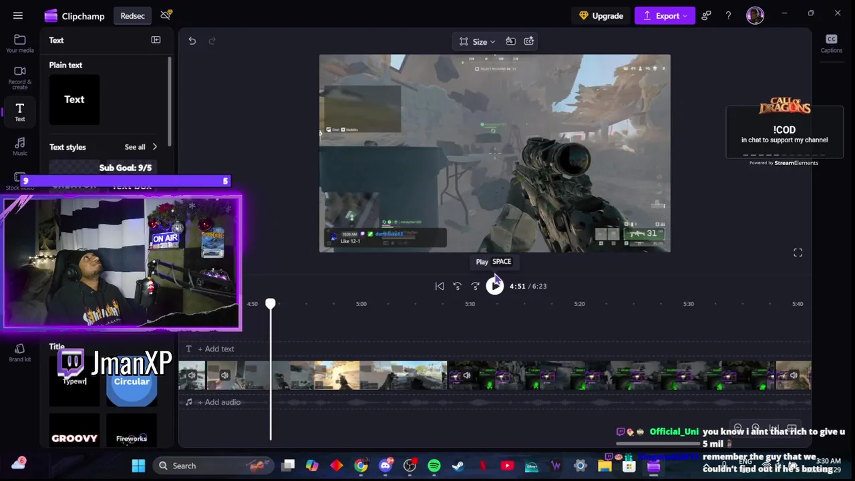The height and width of the screenshot is (481, 855).
Task: Open the Record & create tab
Action: [19, 78]
